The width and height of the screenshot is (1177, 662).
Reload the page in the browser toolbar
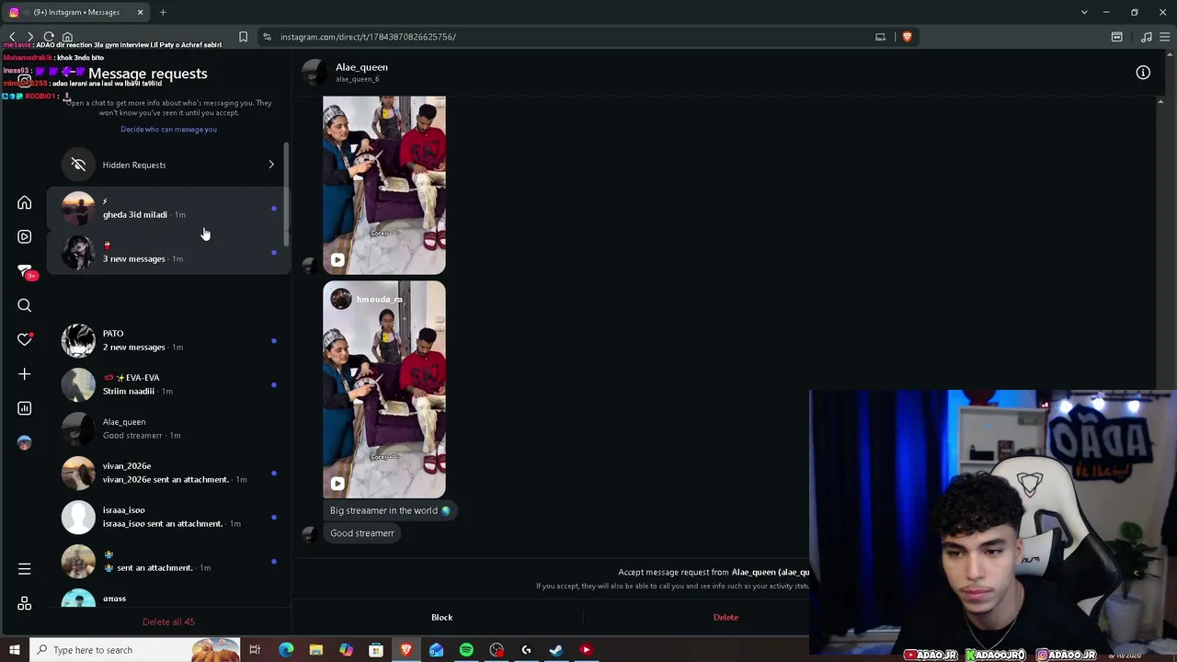click(x=49, y=37)
